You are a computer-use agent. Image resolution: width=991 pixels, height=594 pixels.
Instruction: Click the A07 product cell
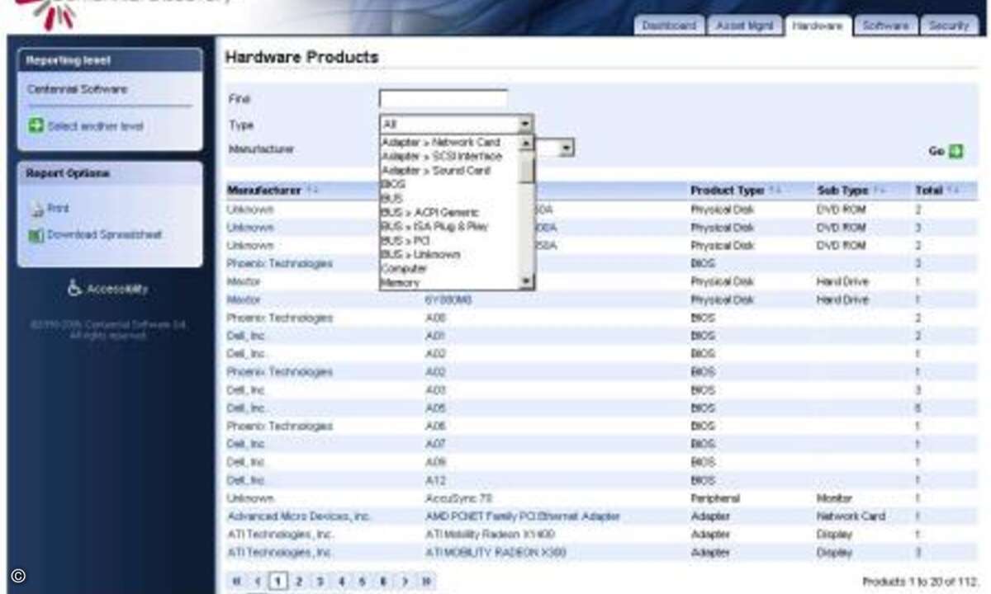tap(435, 444)
